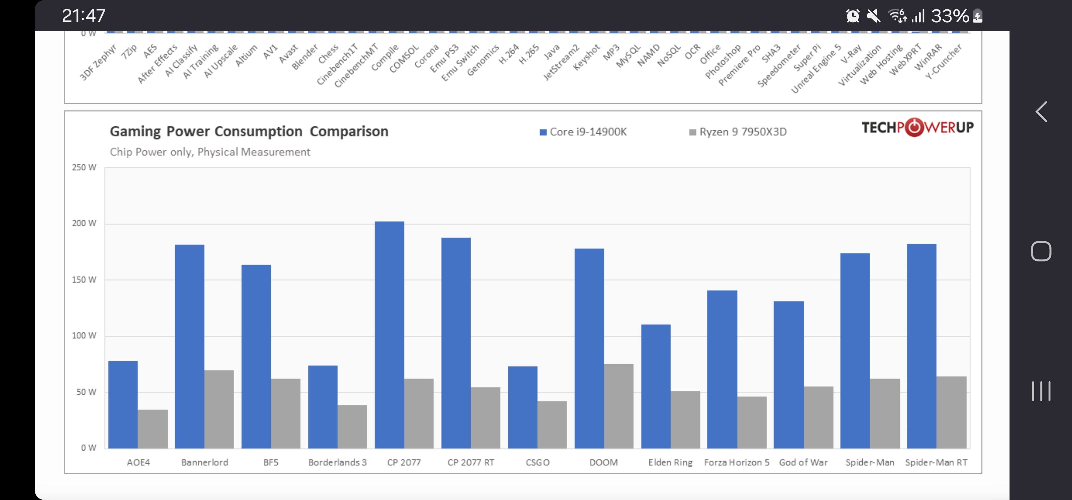Tap the 100 W axis value

[84, 335]
